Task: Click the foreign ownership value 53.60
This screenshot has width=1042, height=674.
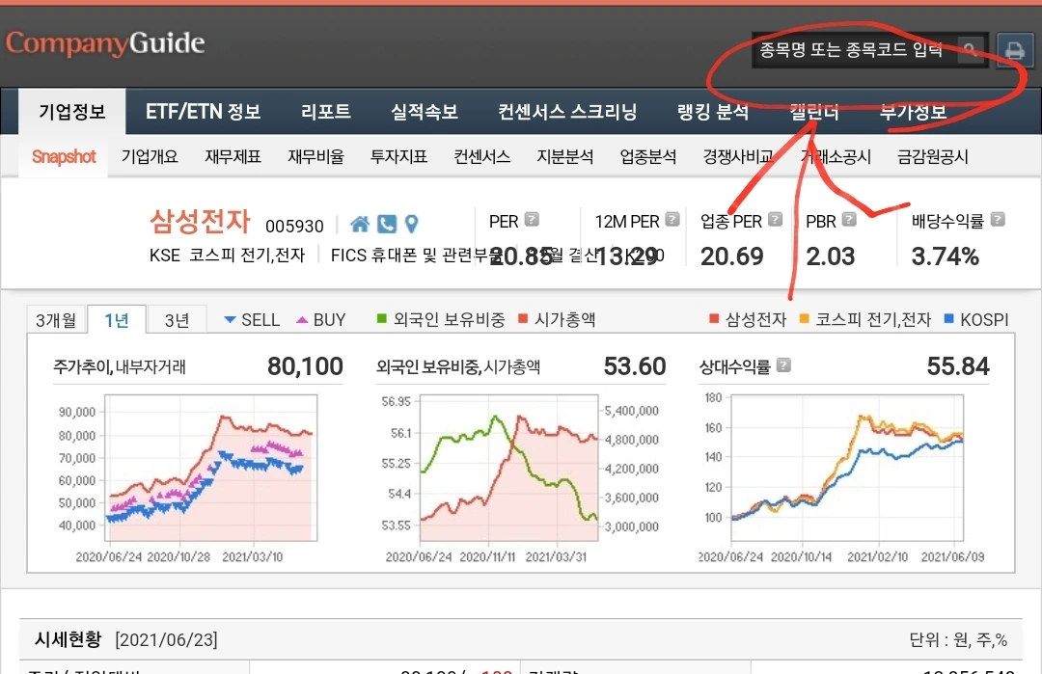Action: 635,365
